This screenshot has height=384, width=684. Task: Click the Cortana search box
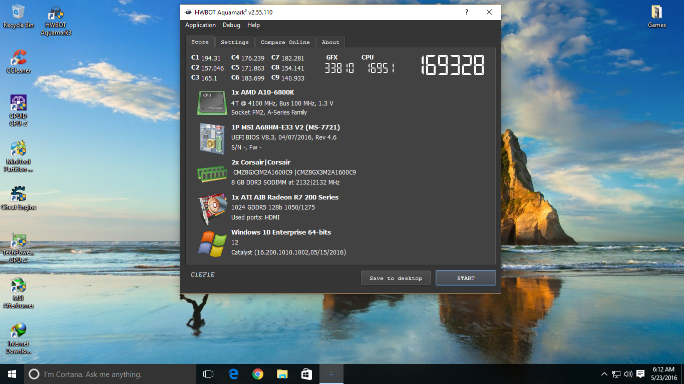click(x=110, y=374)
